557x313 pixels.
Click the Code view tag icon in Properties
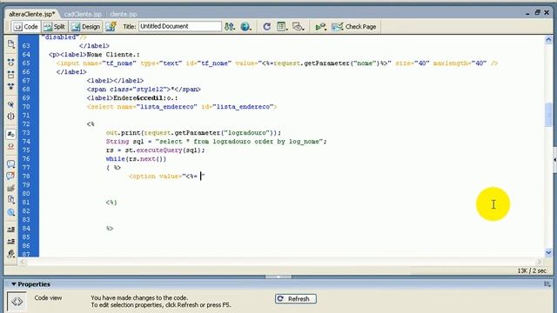click(17, 302)
